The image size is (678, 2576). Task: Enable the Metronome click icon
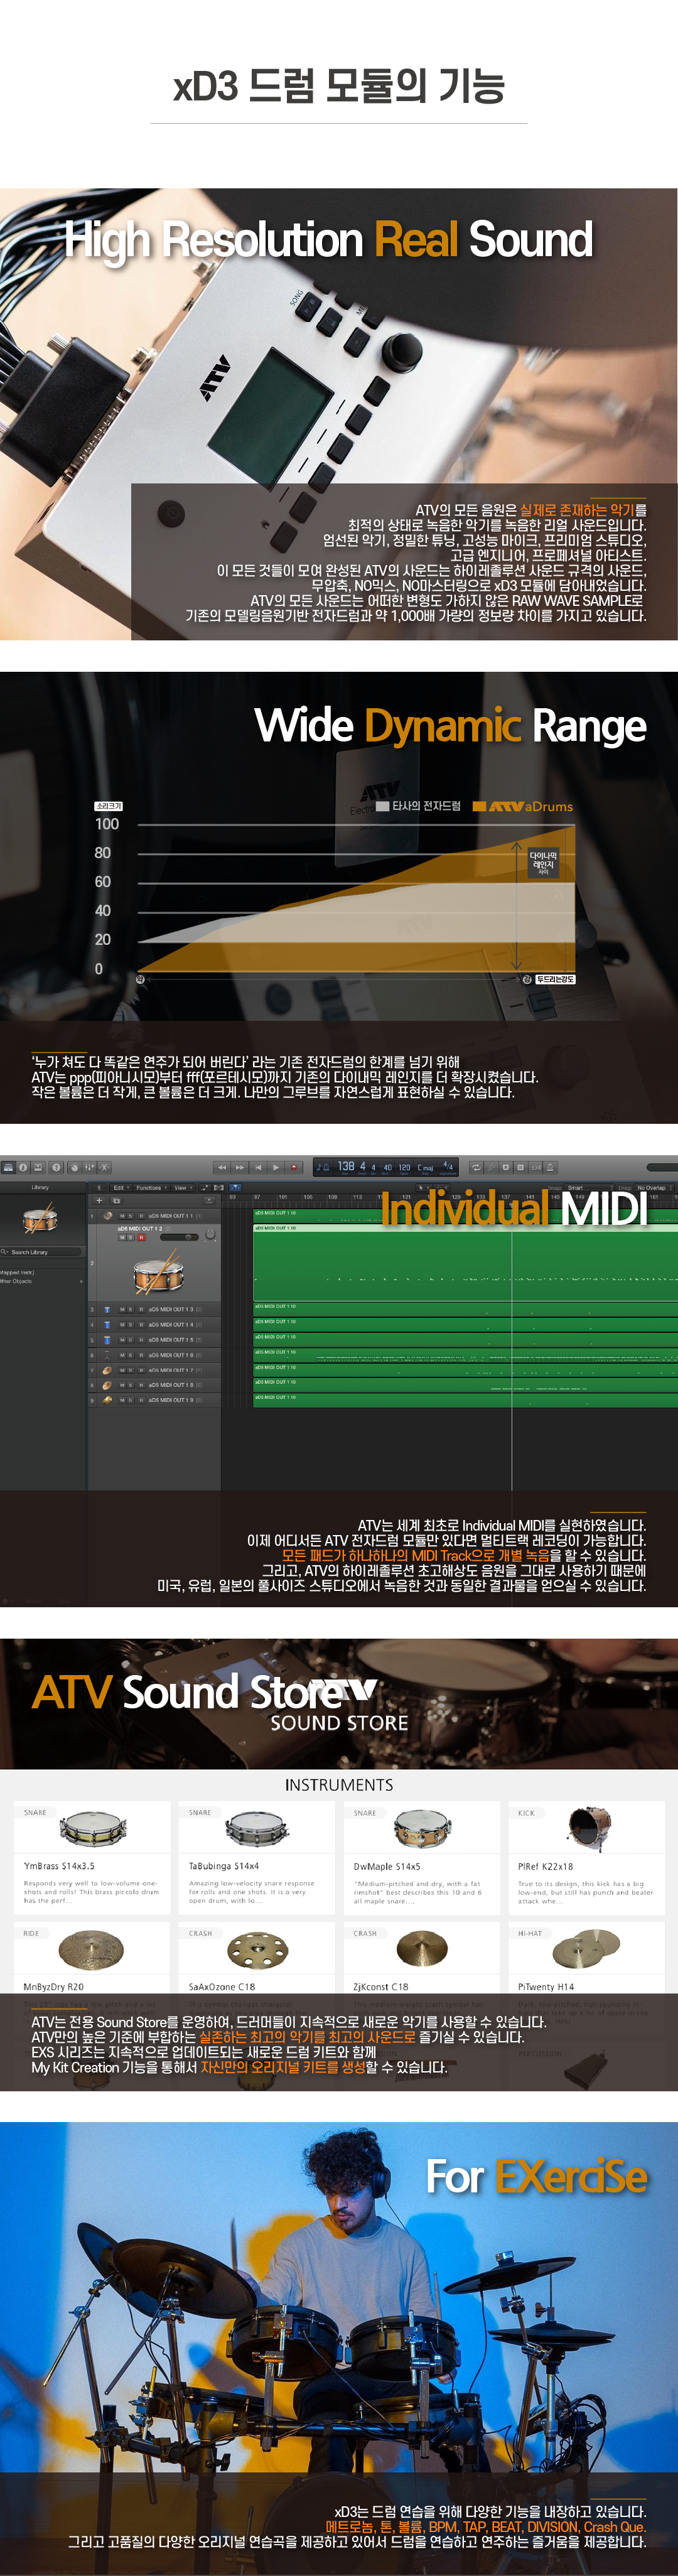point(550,1167)
